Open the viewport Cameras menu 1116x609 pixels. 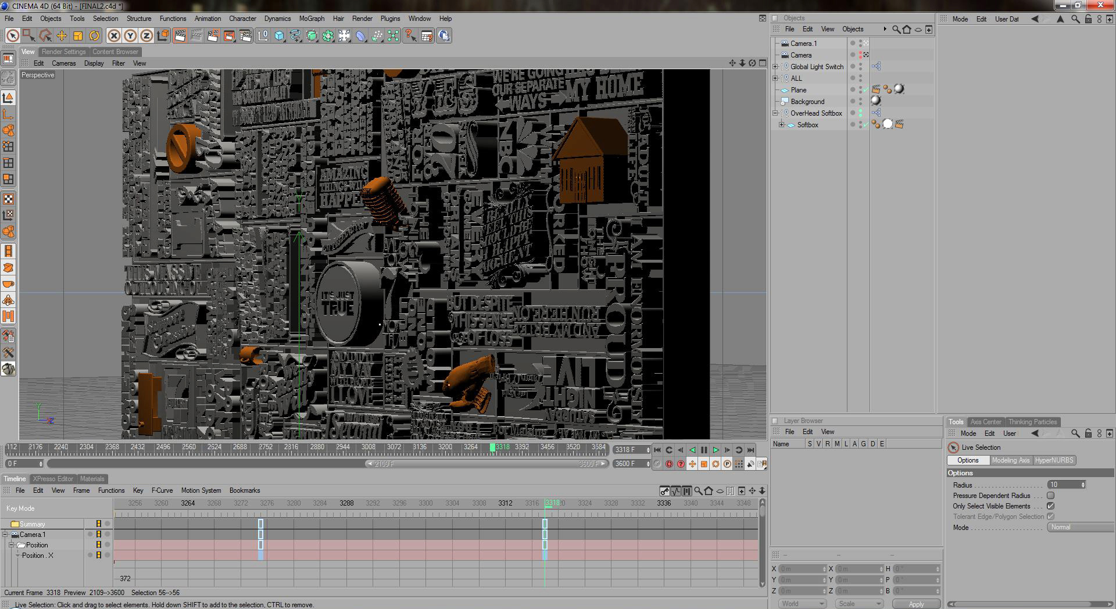63,63
